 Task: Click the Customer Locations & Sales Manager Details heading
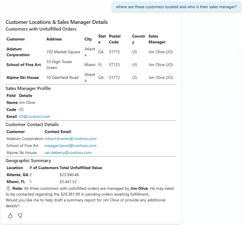pos(57,22)
